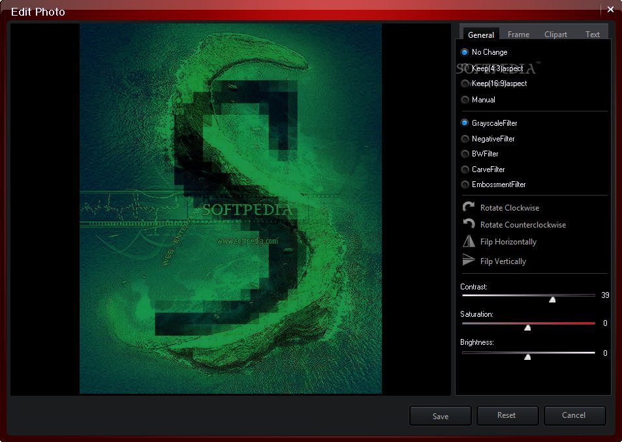Click the Brightness: label
This screenshot has height=442, width=622.
477,342
